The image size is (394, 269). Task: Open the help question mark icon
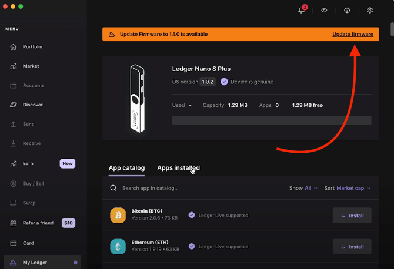tap(347, 11)
